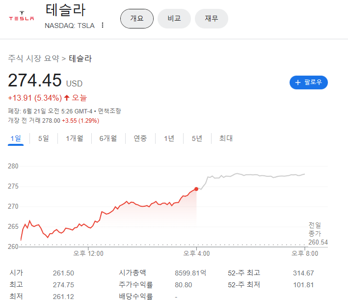Click the 270 y-axis label
Image resolution: width=348 pixels, height=300 pixels.
[13, 206]
